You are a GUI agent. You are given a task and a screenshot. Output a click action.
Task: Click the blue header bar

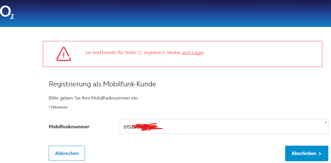[x=165, y=13]
